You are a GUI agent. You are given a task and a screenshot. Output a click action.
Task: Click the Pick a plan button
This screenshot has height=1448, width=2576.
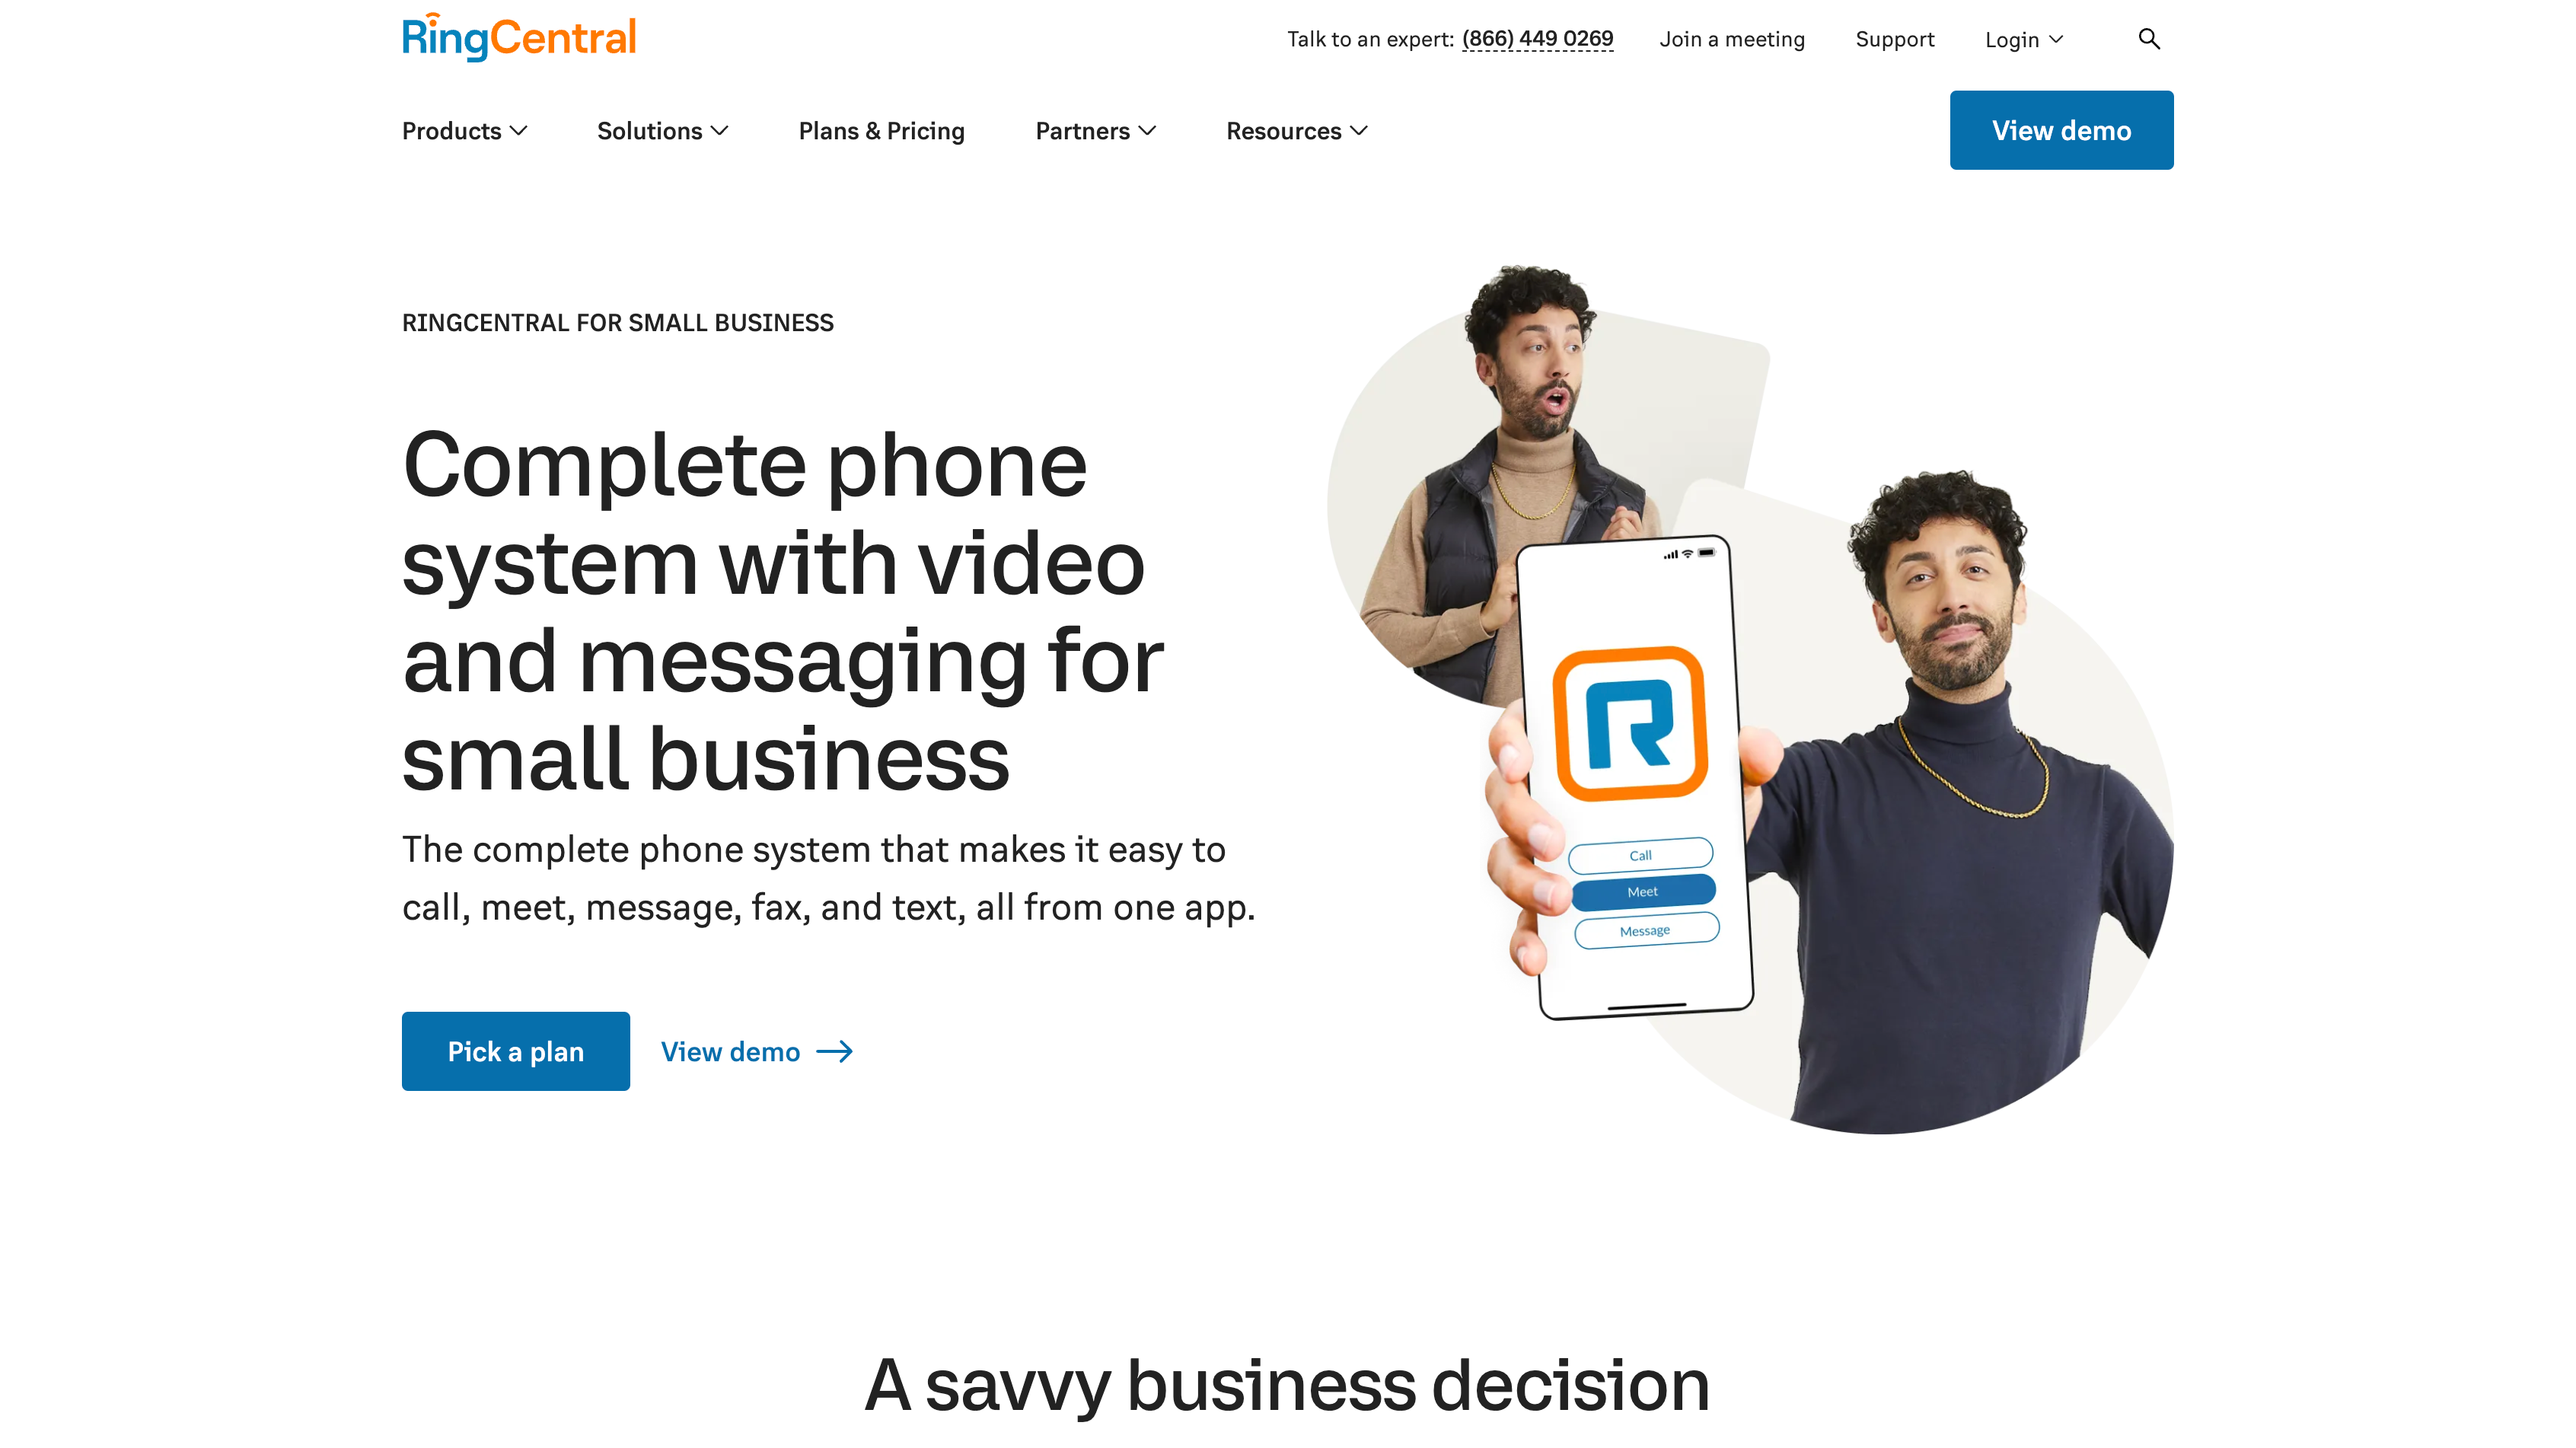point(515,1051)
